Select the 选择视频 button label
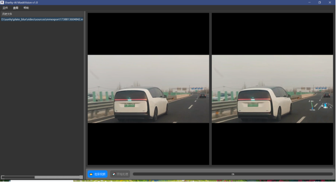336x182 pixels. tap(100, 174)
